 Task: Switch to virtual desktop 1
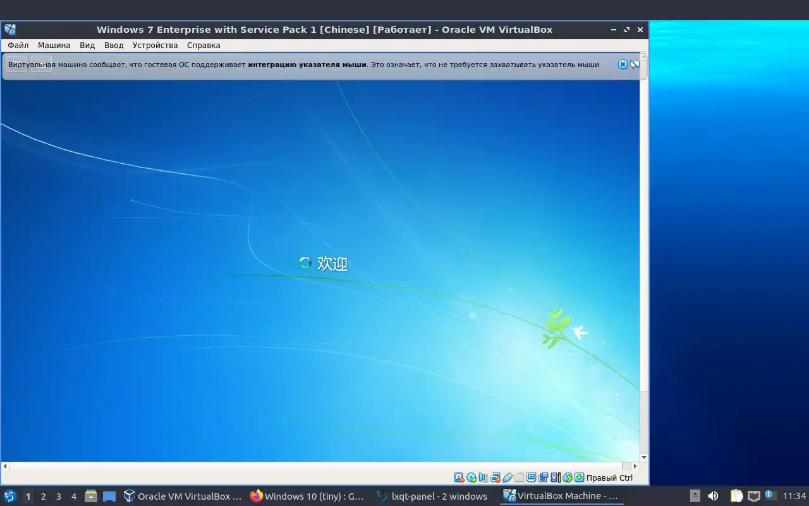(x=28, y=497)
